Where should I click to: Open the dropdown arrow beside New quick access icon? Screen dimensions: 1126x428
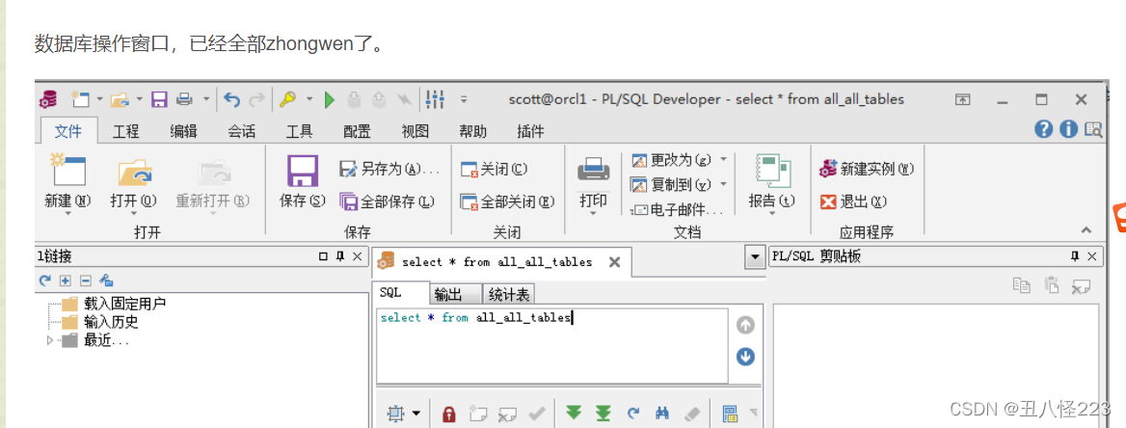point(99,99)
